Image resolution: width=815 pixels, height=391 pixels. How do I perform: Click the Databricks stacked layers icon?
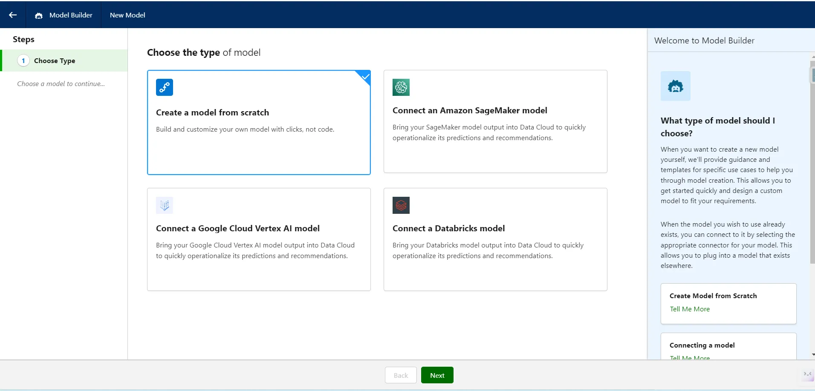pyautogui.click(x=401, y=205)
